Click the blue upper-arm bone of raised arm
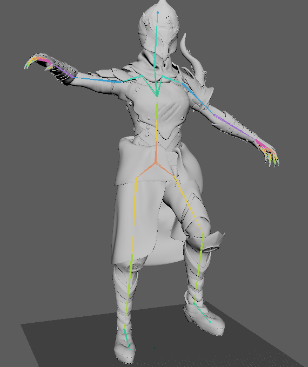This screenshot has height=367, width=308. (98, 80)
